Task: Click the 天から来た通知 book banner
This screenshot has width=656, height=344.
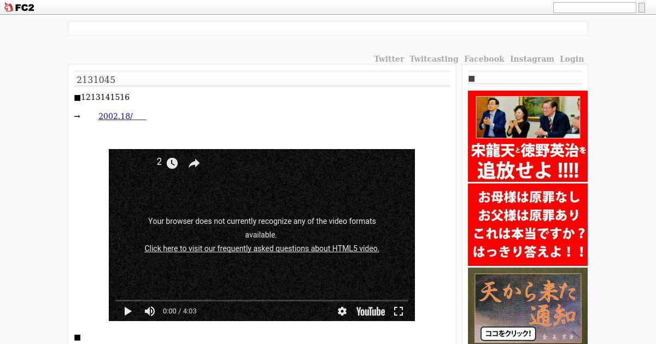Action: pos(528,306)
